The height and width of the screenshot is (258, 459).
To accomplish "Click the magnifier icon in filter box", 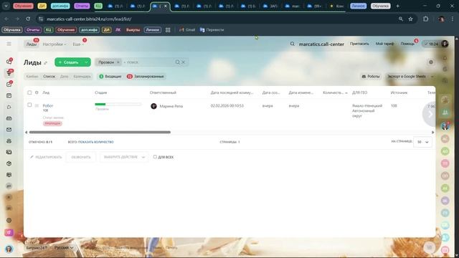I will (177, 62).
